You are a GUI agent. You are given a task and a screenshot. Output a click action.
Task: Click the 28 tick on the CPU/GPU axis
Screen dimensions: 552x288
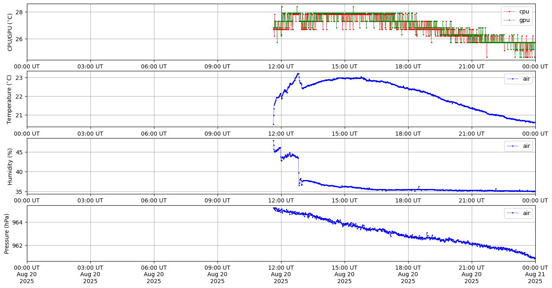click(20, 12)
